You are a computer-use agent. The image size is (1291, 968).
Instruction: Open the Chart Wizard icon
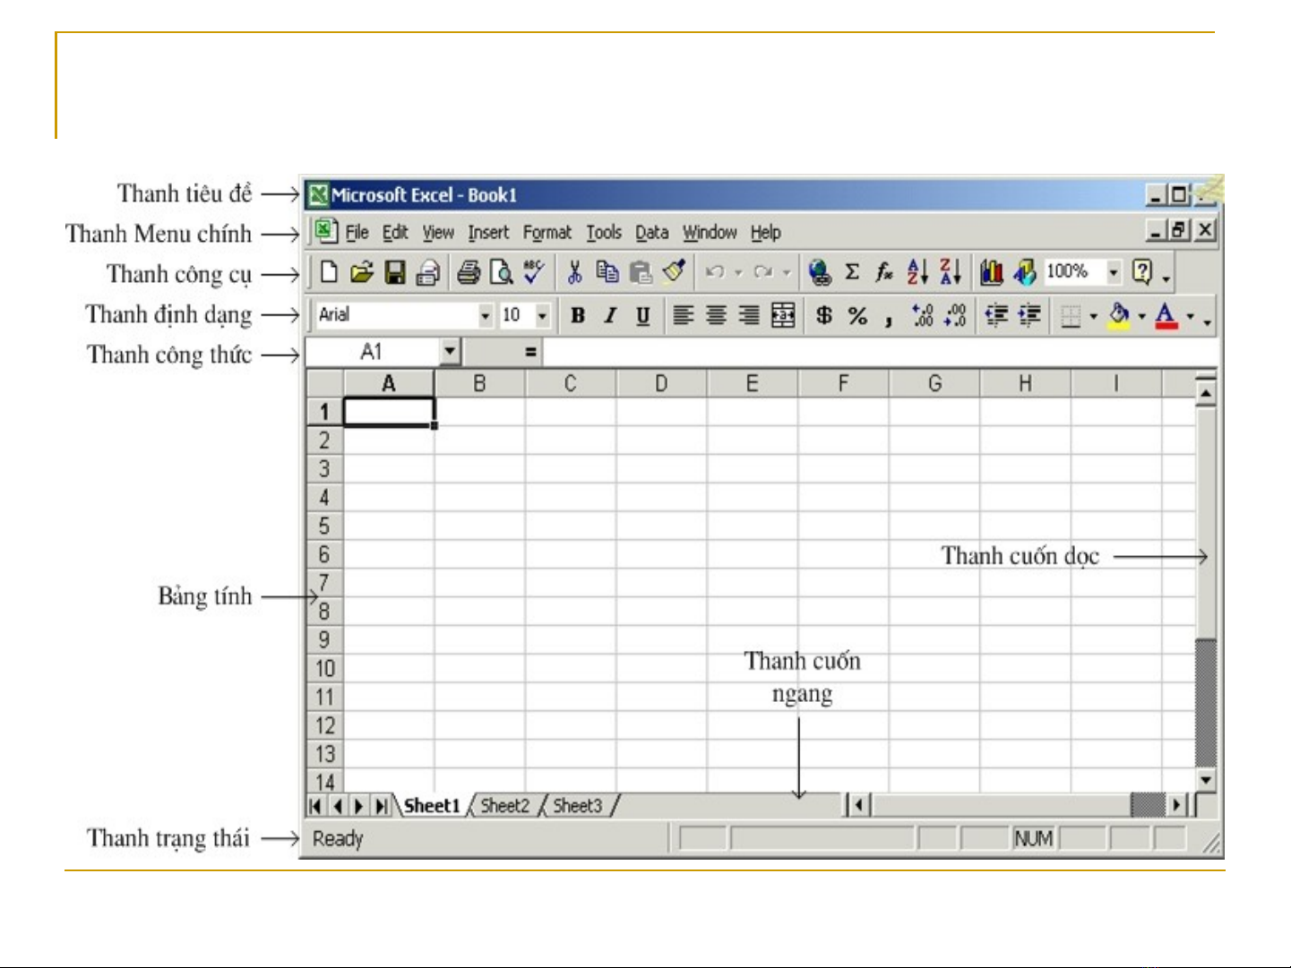(x=991, y=272)
